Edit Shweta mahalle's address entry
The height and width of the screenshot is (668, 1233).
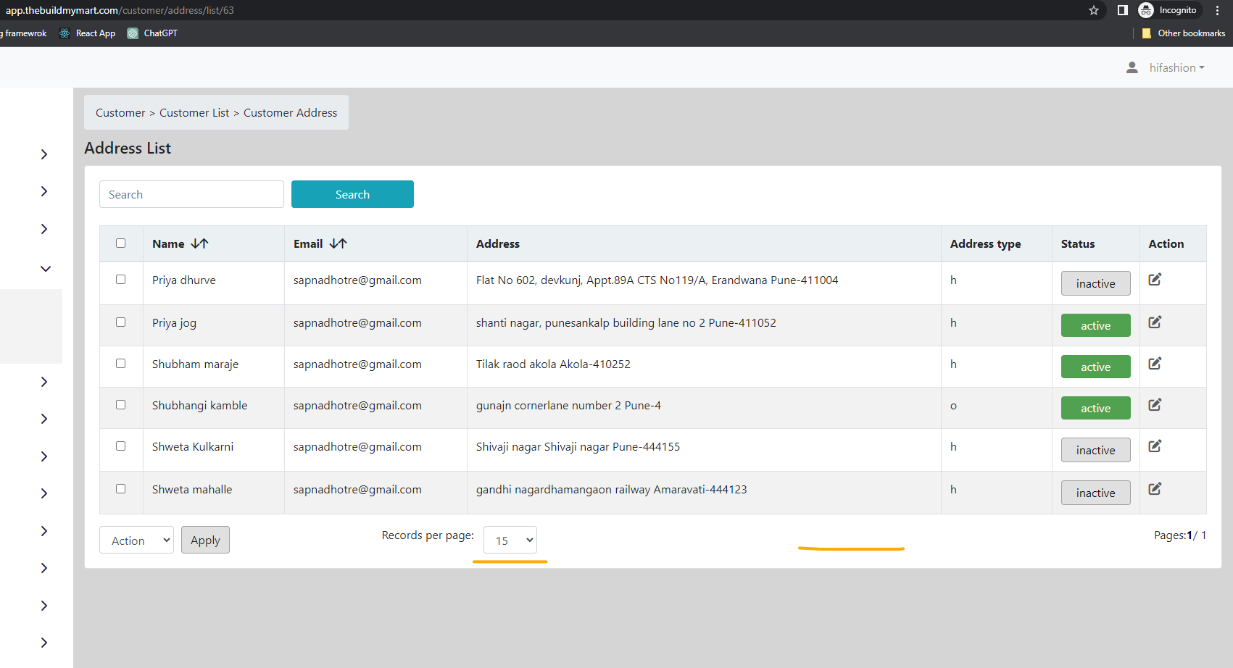(1155, 488)
